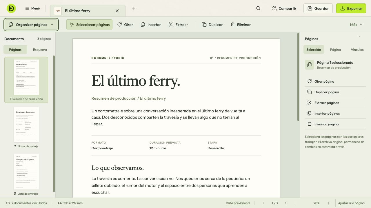Open the Página tab in right panel
This screenshot has width=371, height=208.
335,50
